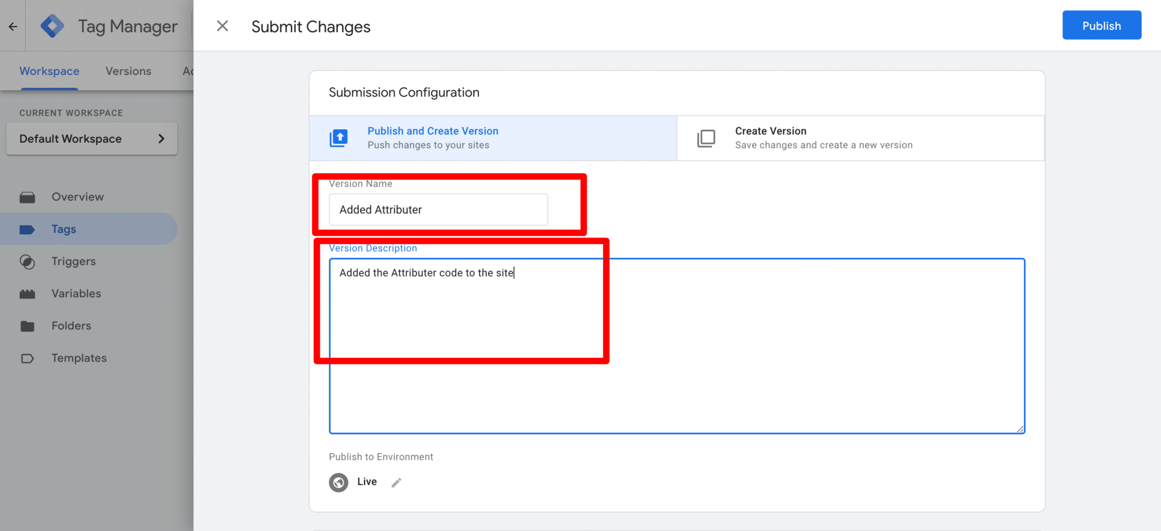Click the Default Workspace chevron arrow
This screenshot has height=531, width=1161.
tap(161, 139)
